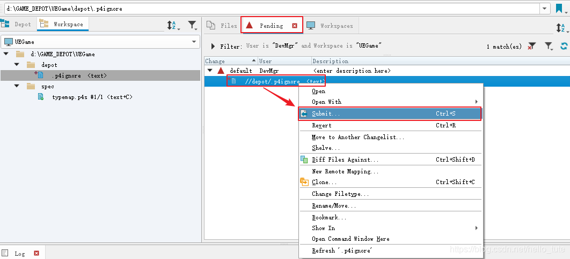Select the default changelist entry
This screenshot has width=570, height=259.
click(x=240, y=71)
